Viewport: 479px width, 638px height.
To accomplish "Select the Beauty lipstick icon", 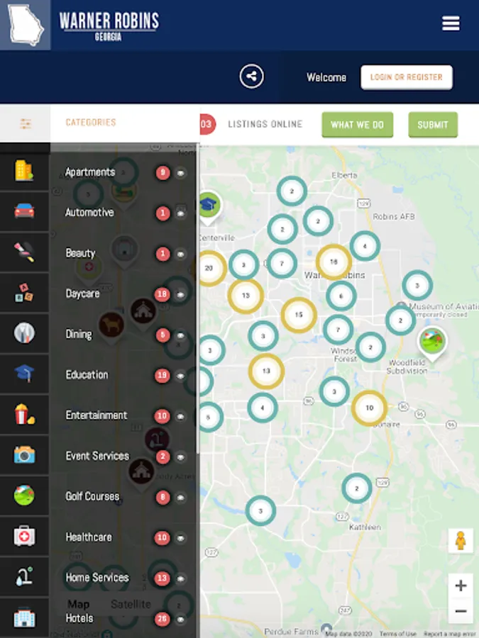I will (24, 252).
